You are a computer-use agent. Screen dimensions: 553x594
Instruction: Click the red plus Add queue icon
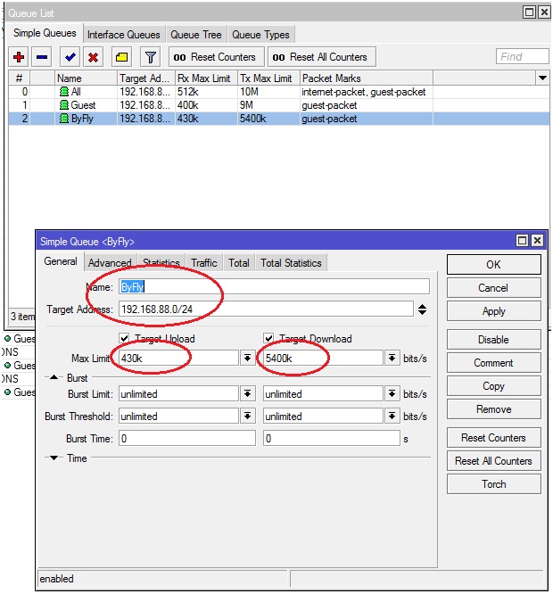19,57
